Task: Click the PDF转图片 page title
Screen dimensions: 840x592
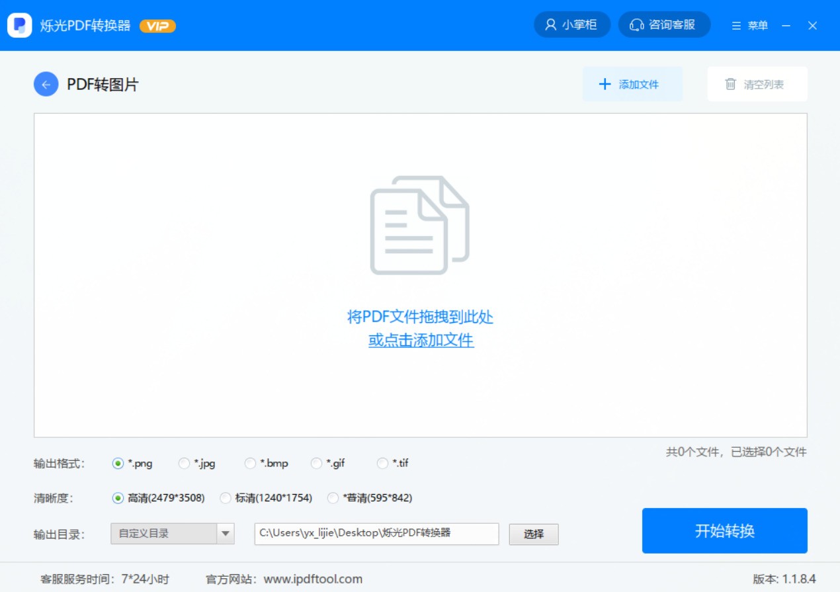Action: tap(103, 85)
